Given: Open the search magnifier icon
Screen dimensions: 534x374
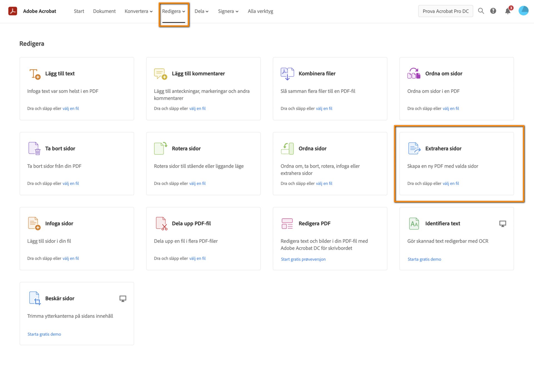Looking at the screenshot, I should click(x=481, y=11).
